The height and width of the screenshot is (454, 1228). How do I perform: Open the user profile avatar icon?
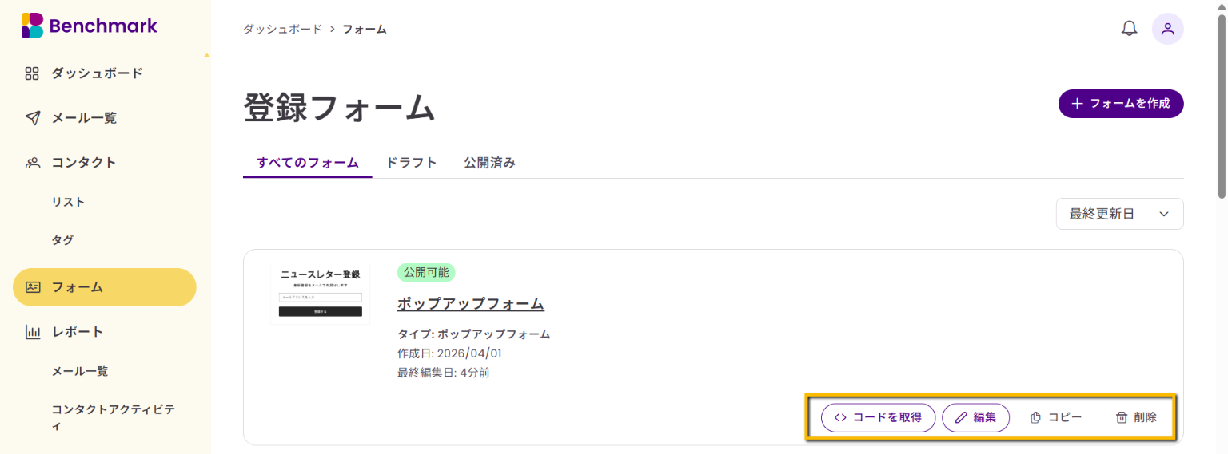[1167, 29]
